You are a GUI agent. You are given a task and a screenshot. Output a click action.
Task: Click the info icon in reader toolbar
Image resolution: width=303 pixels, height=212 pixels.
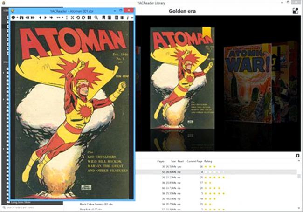pos(128,17)
